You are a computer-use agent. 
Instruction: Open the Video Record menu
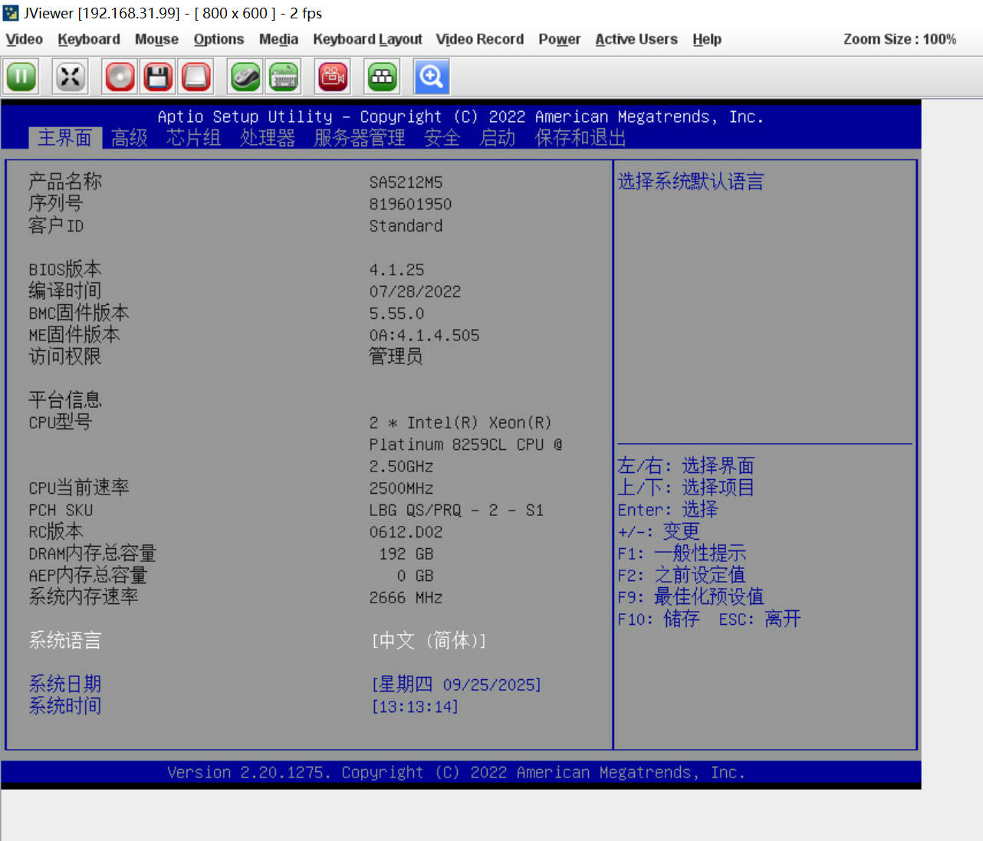pos(480,39)
